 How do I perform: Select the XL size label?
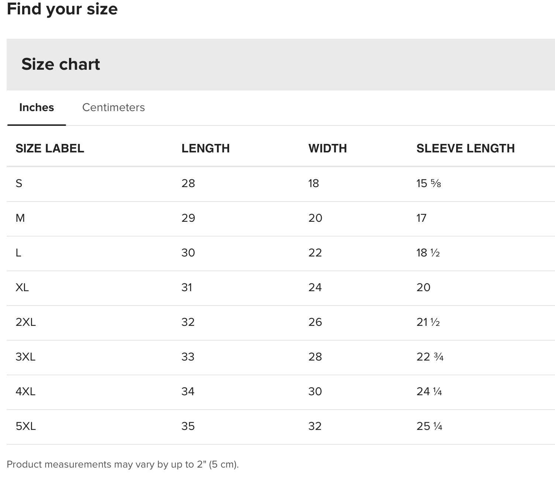point(22,287)
